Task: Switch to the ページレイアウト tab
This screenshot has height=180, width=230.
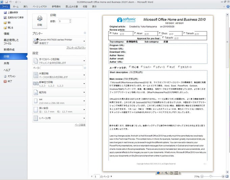Action: coord(40,7)
